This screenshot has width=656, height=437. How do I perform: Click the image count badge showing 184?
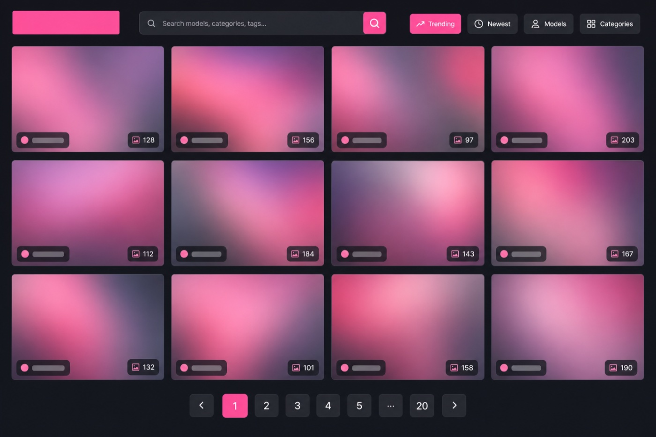point(303,254)
